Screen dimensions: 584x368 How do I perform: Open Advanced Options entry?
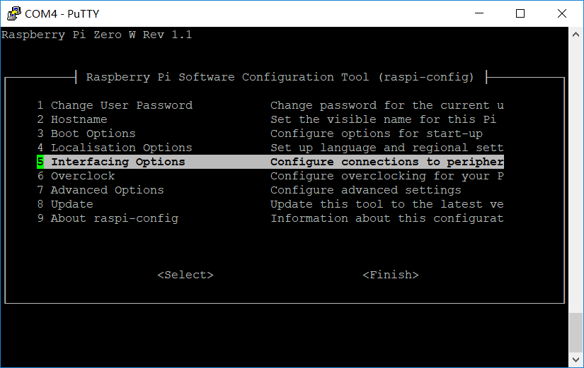(107, 190)
